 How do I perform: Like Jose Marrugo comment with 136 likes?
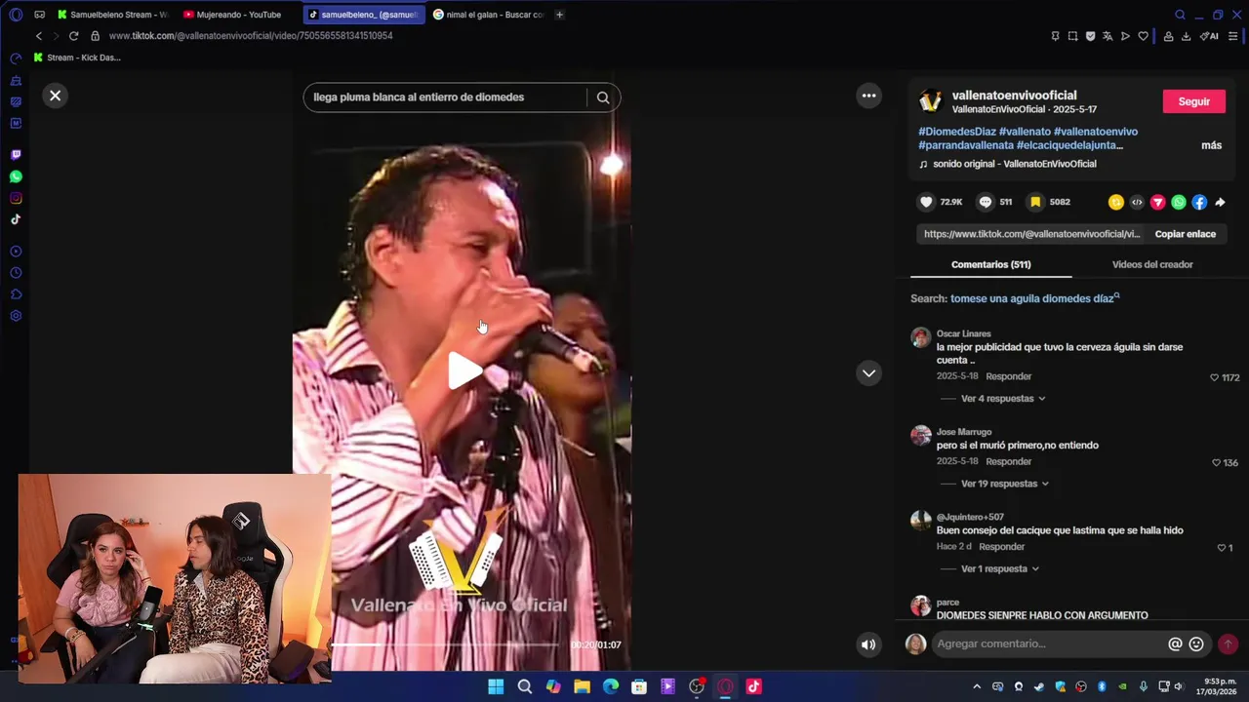1216,462
